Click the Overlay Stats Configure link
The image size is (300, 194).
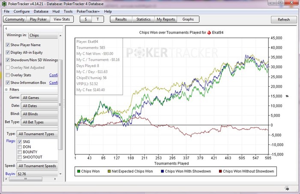click(54, 75)
